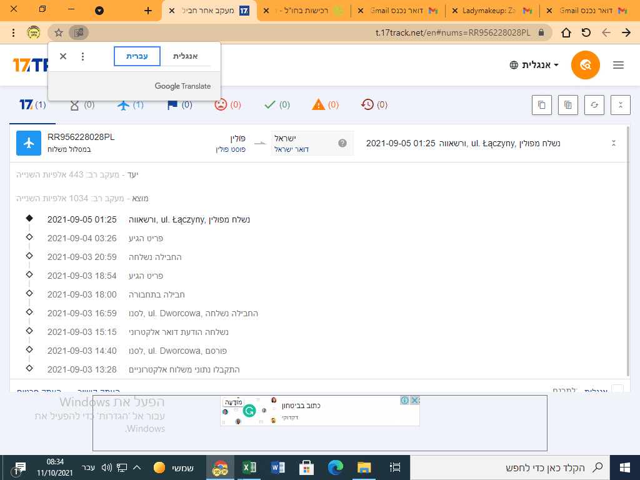Show hidden system tray icons
The width and height of the screenshot is (640, 480).
point(137,467)
